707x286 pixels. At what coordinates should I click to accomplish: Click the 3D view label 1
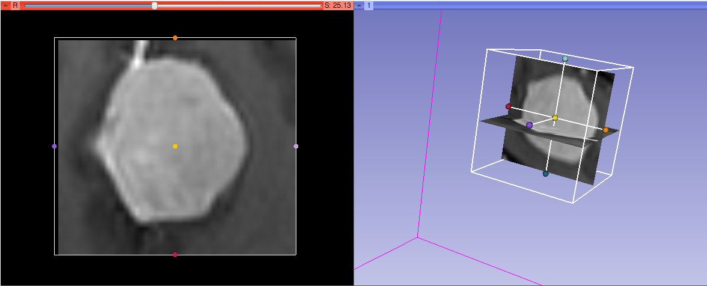369,5
